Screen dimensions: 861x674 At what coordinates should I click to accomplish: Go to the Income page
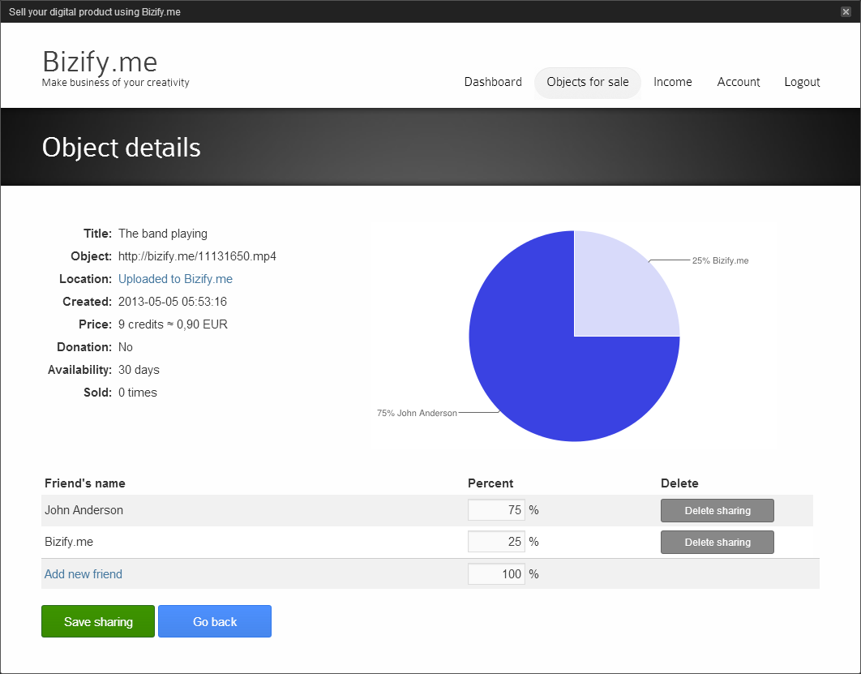pyautogui.click(x=673, y=82)
